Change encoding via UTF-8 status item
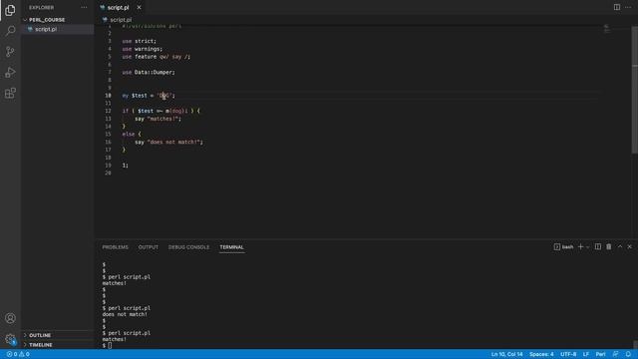638x359 pixels. tap(568, 354)
